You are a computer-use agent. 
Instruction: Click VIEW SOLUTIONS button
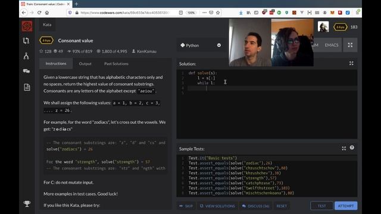[x=217, y=206]
